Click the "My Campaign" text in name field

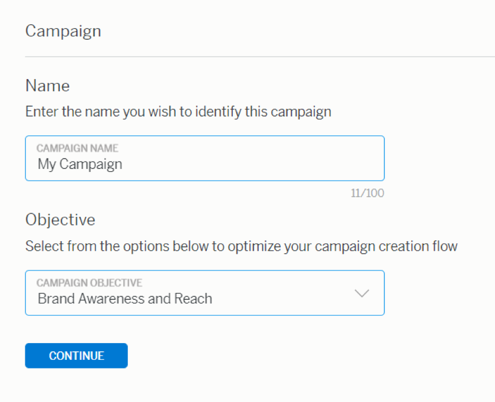(x=80, y=164)
